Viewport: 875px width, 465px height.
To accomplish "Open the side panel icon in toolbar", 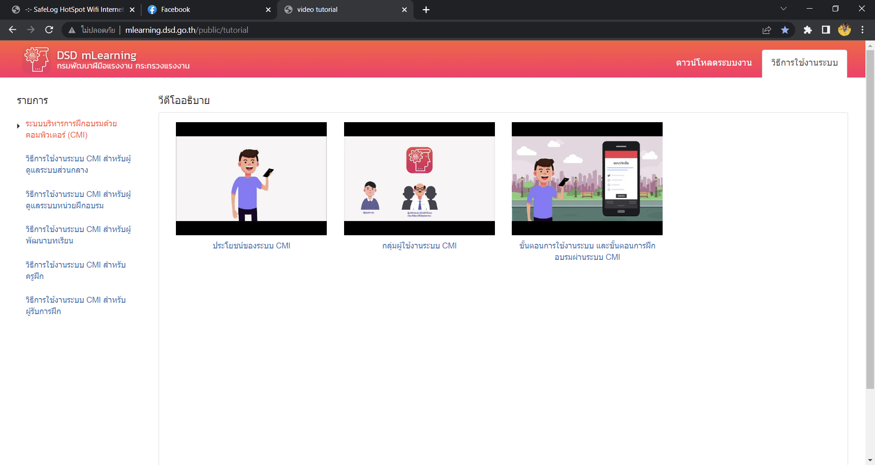I will point(826,30).
